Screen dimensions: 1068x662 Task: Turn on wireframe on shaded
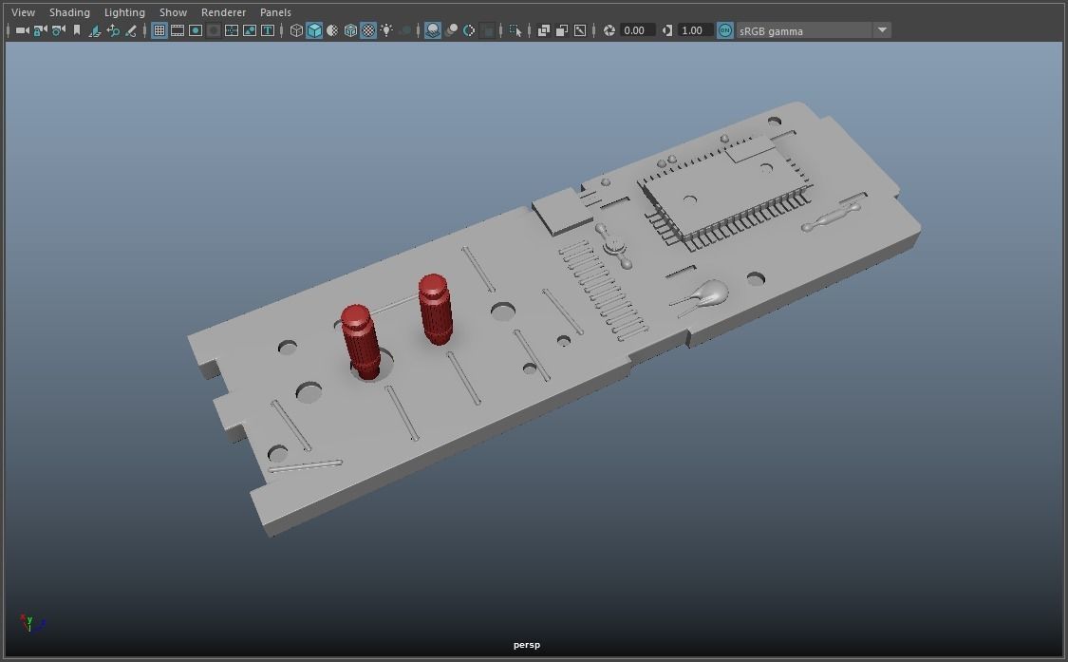point(350,30)
